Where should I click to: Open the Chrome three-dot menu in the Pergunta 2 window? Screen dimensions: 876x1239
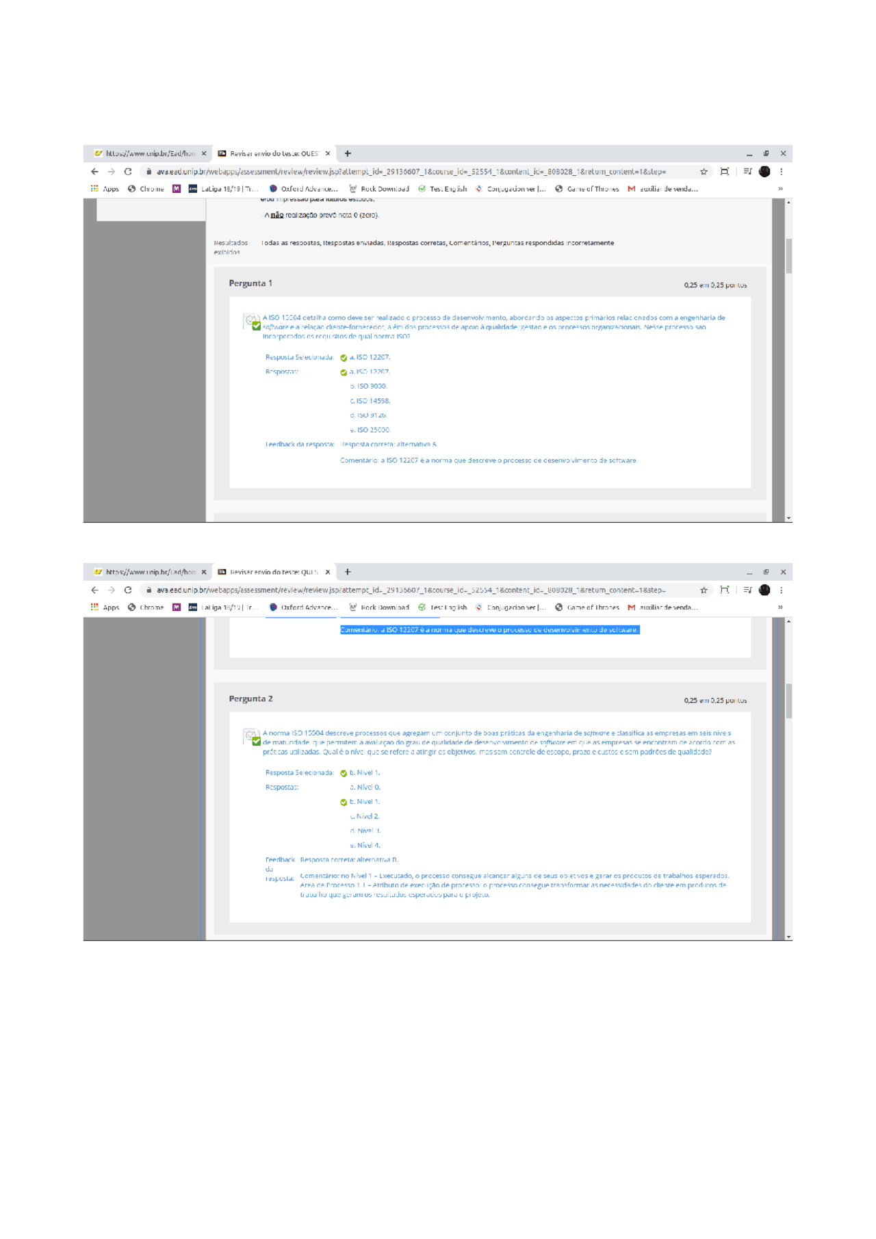click(782, 590)
